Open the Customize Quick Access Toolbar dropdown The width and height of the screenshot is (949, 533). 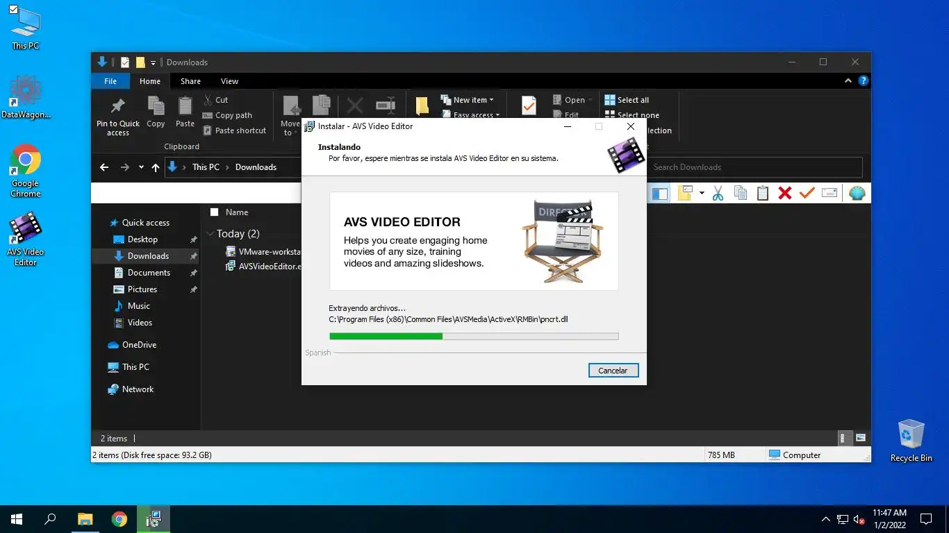154,62
